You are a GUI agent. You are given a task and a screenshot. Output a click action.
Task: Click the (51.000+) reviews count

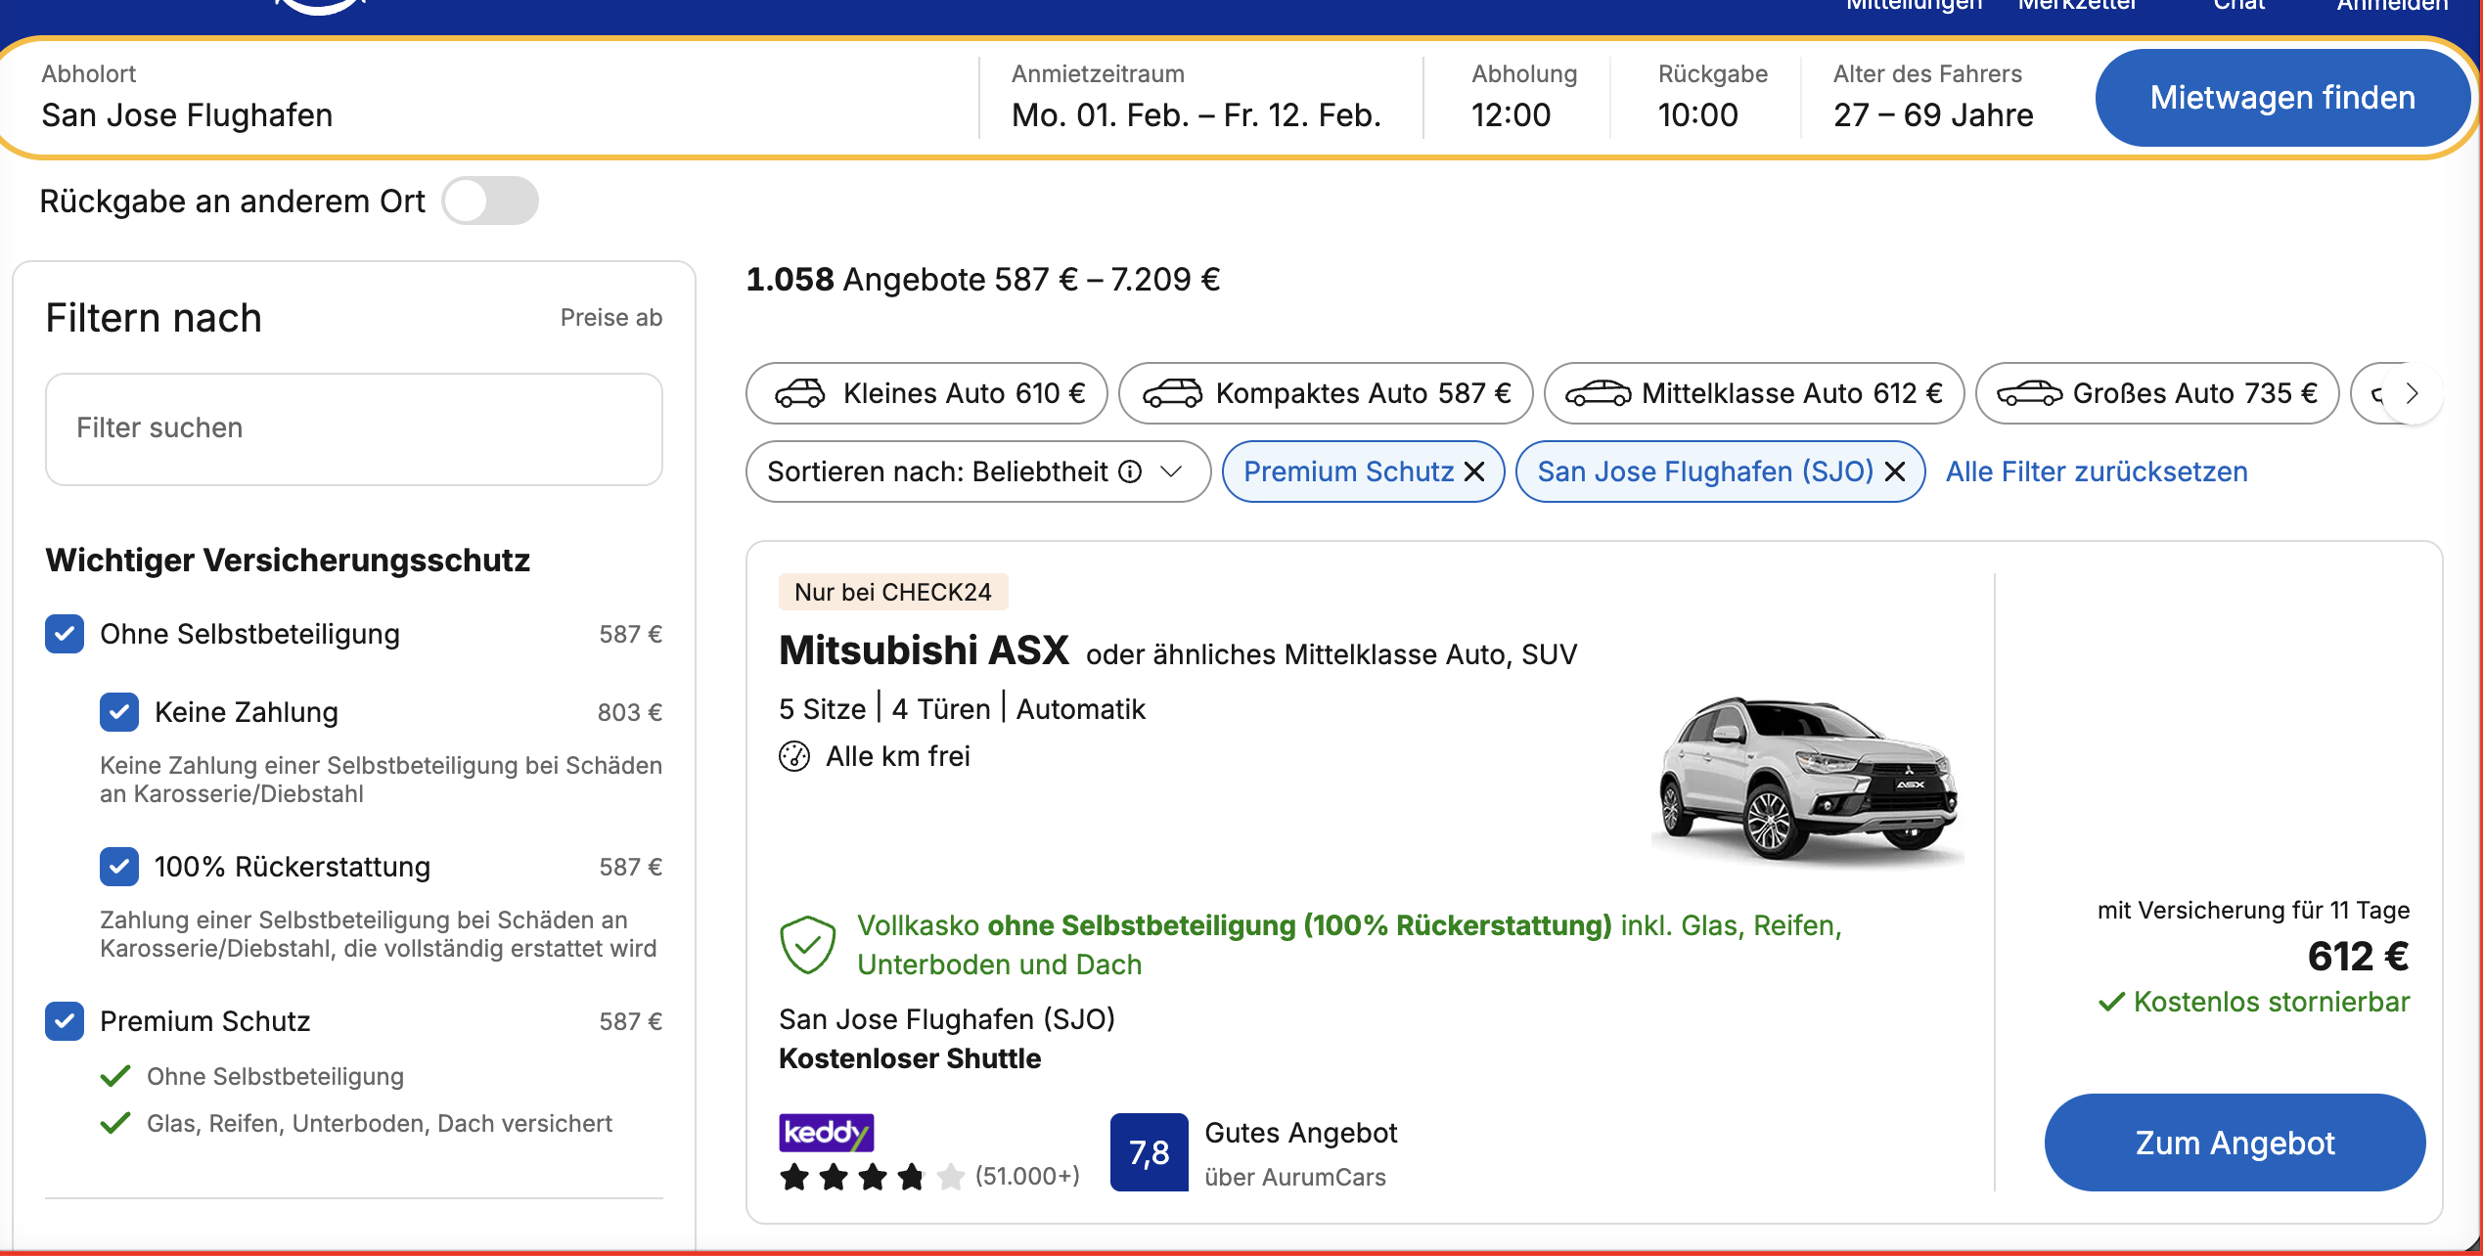(x=1027, y=1176)
